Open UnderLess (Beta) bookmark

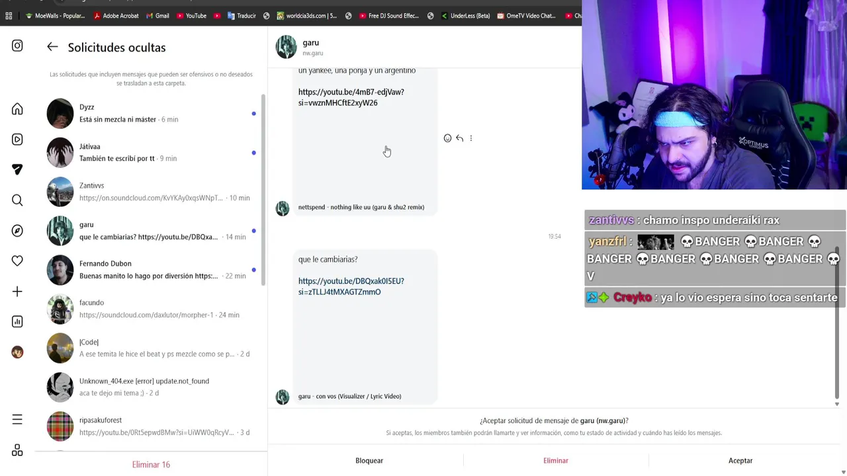465,16
